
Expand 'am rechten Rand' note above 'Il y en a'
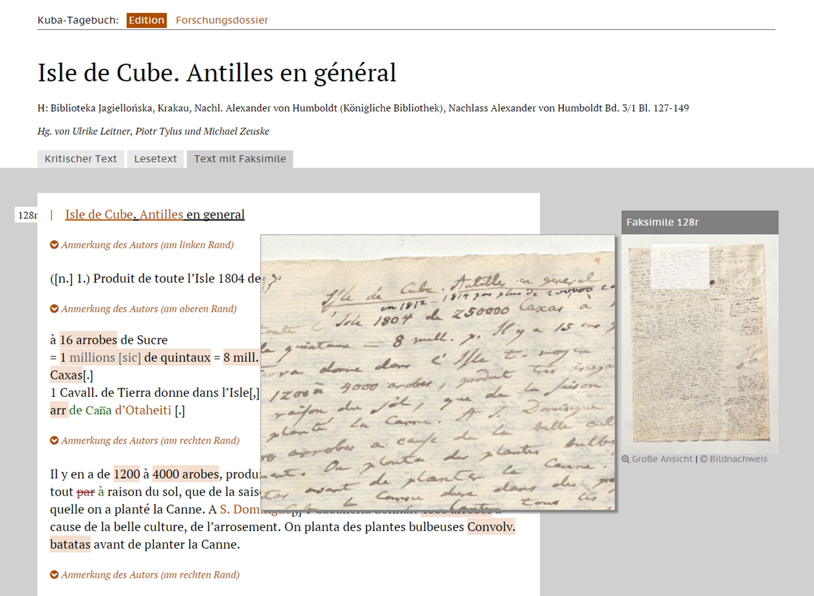point(55,440)
